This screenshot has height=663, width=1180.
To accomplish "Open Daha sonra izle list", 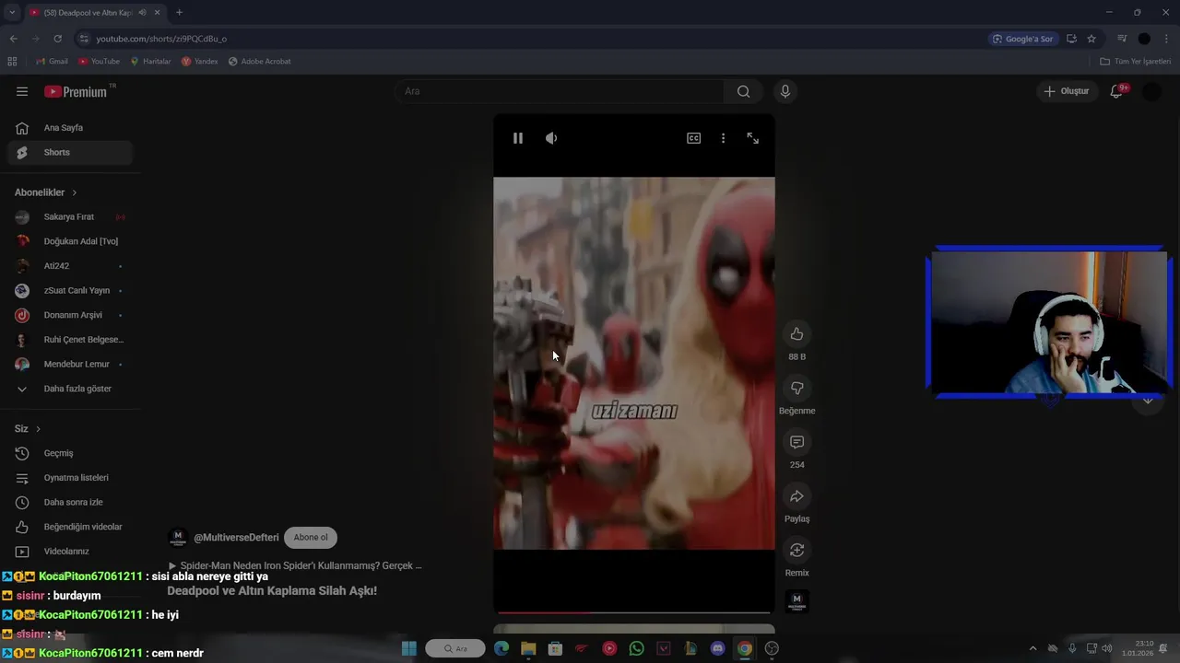I will [70, 502].
